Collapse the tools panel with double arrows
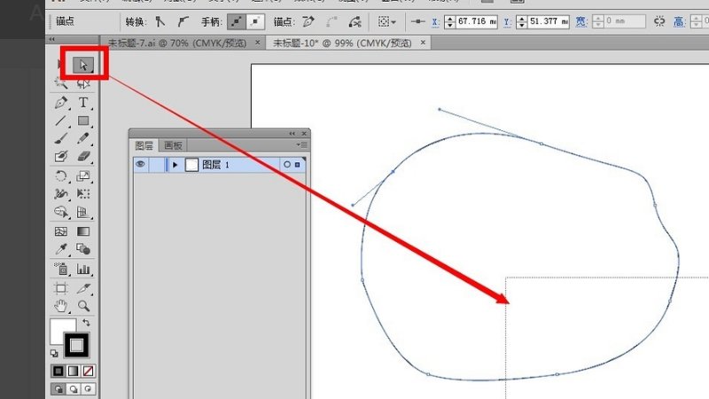 52,39
